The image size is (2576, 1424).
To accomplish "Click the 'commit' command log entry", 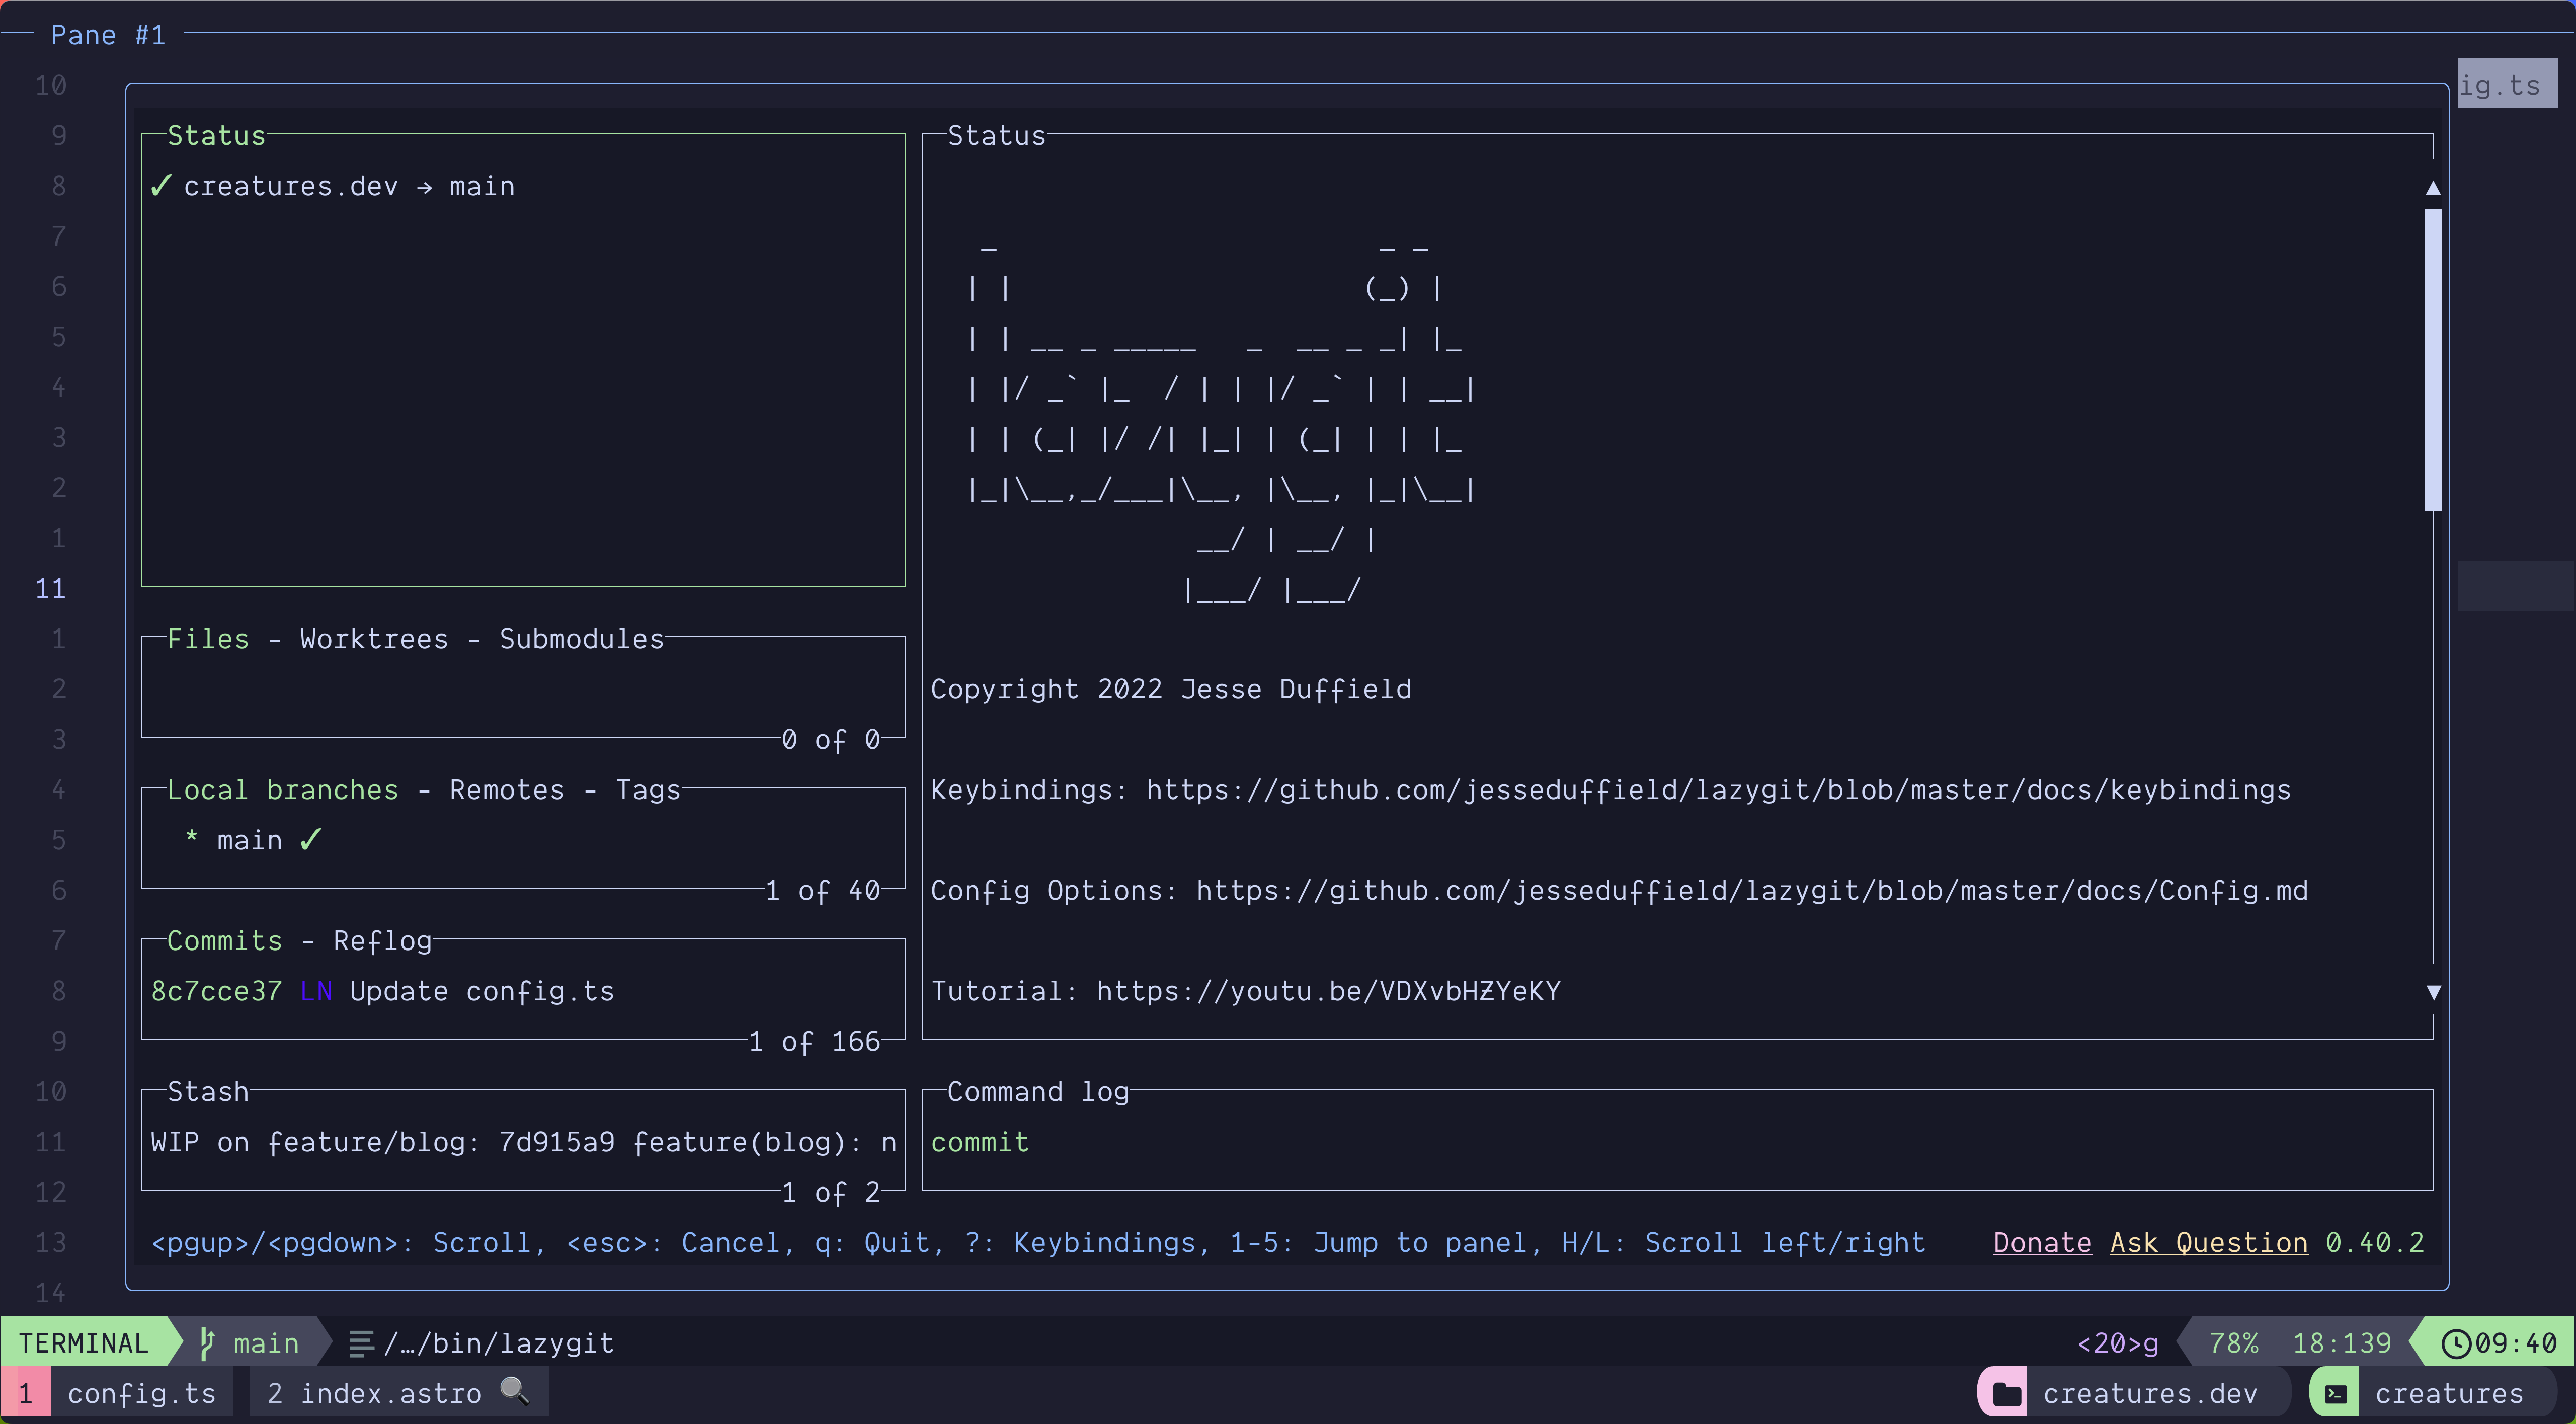I will click(x=980, y=1142).
